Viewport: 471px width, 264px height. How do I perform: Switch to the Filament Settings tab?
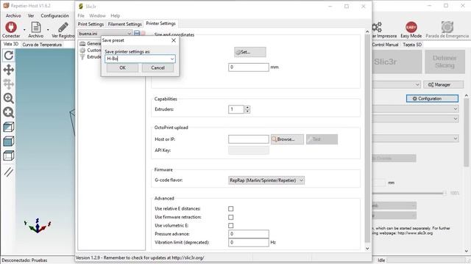[124, 24]
